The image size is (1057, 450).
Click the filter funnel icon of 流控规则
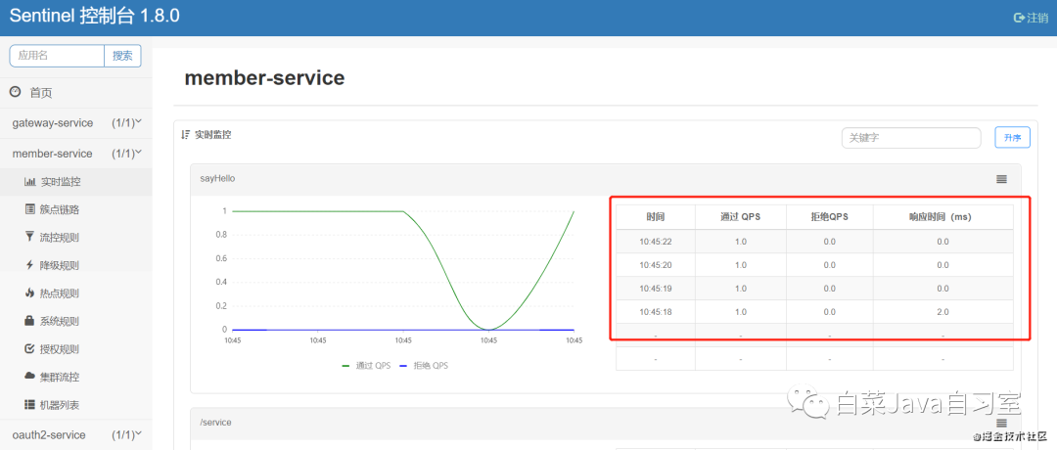pos(29,237)
